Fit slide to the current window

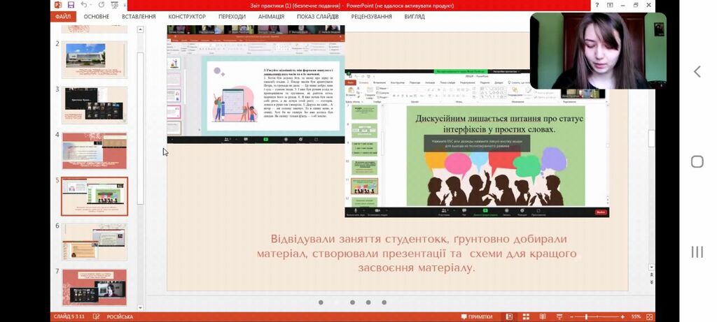[649, 316]
